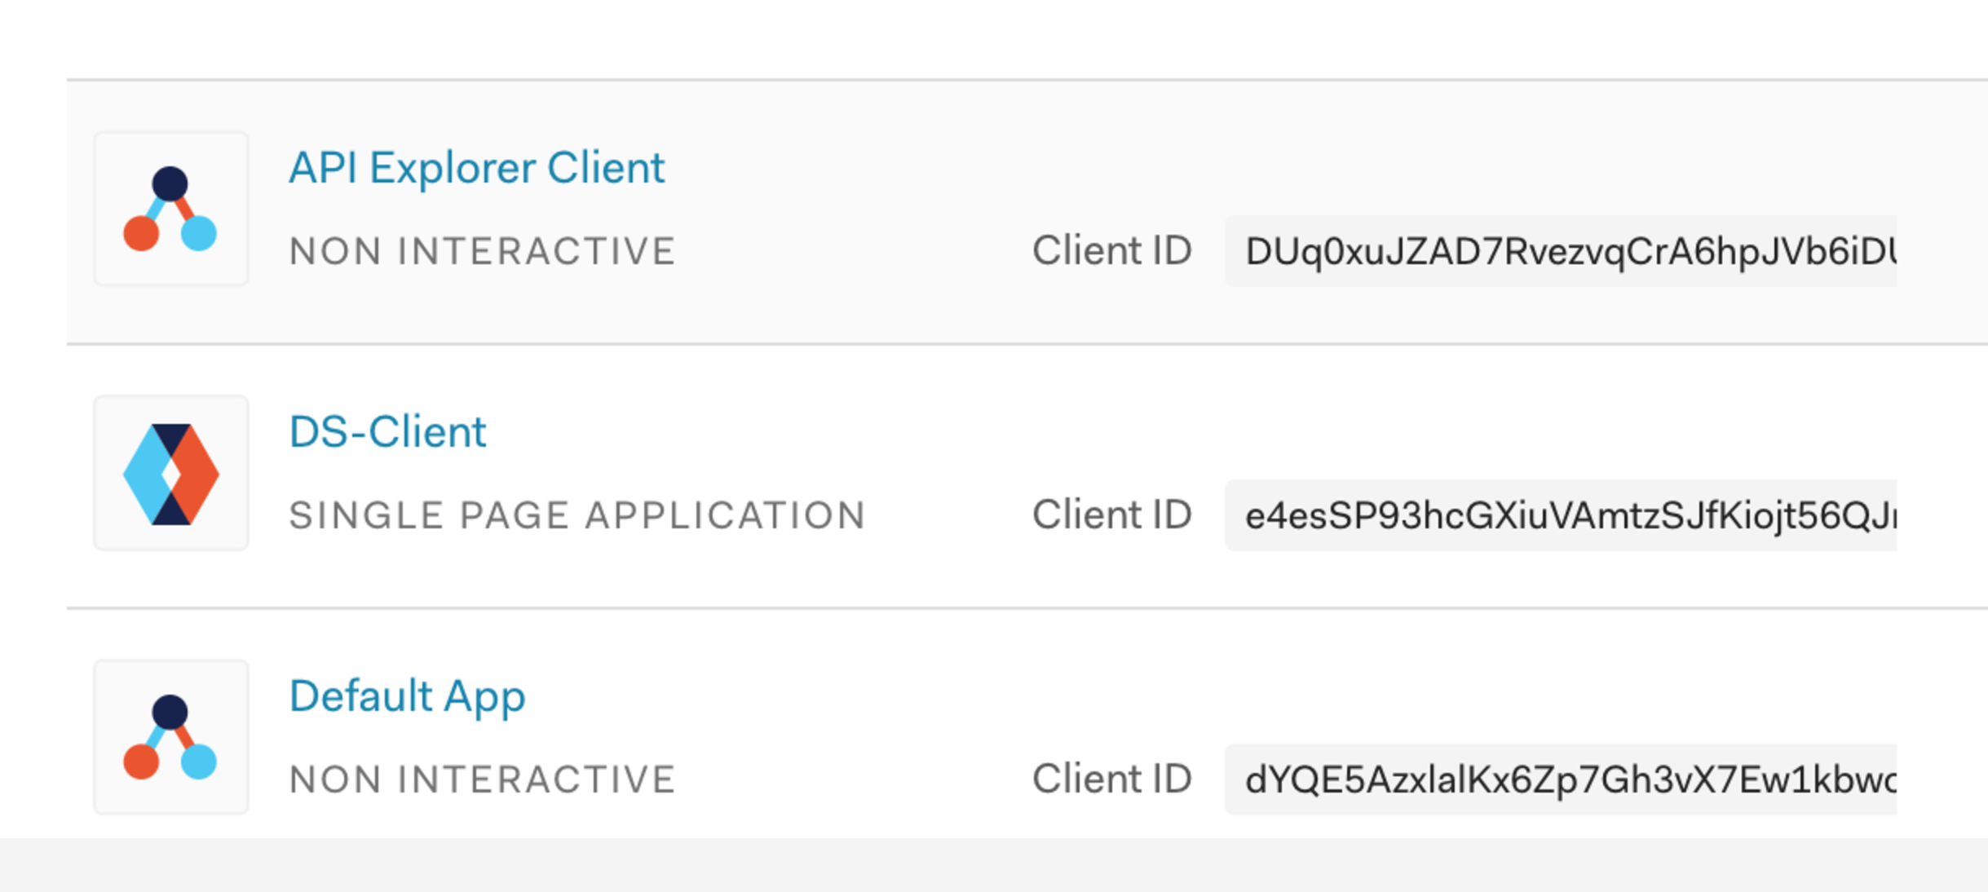This screenshot has height=892, width=1988.
Task: Open DS-Client settings page
Action: click(x=389, y=431)
